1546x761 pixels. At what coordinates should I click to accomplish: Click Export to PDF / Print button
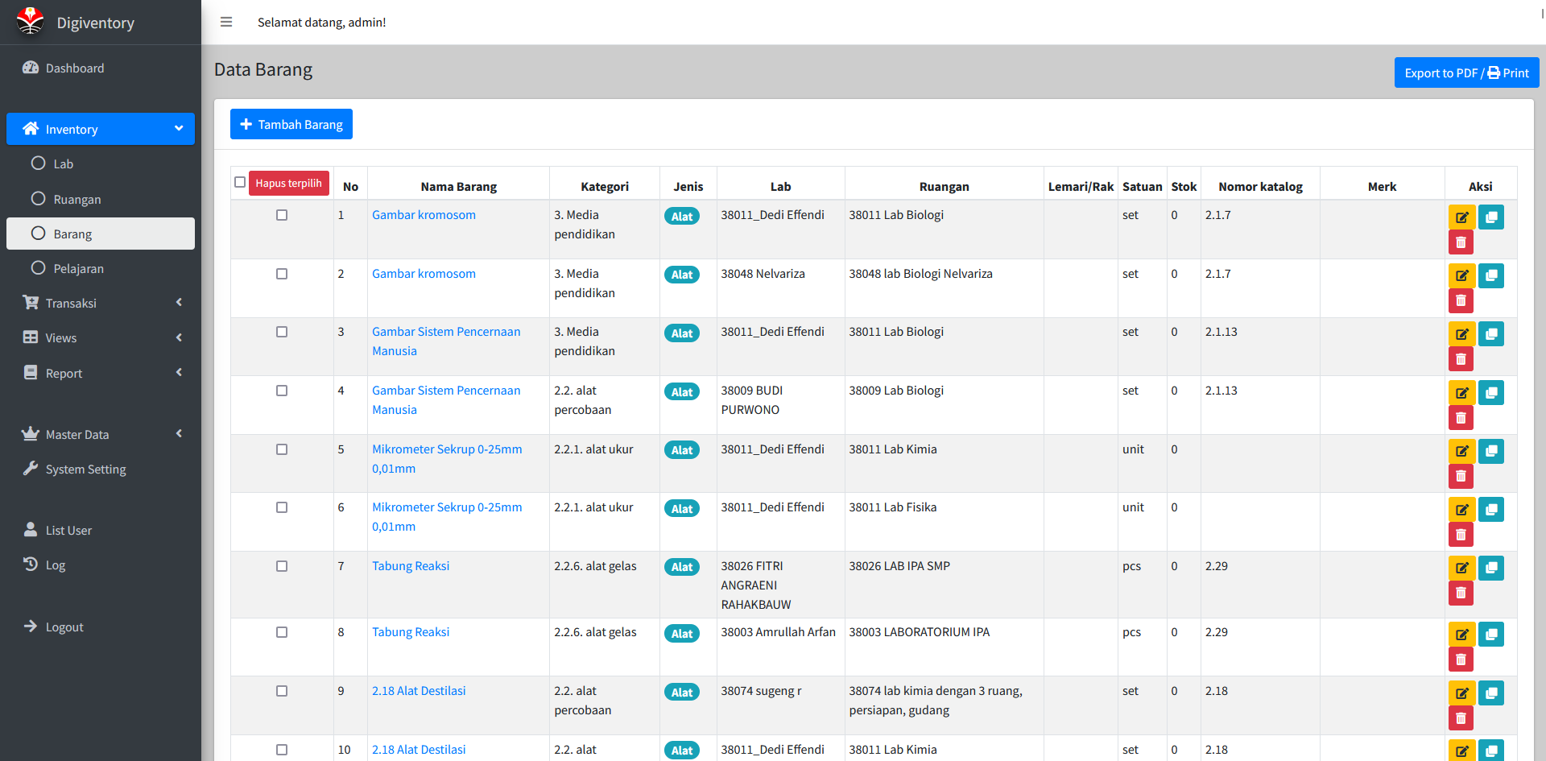1466,72
